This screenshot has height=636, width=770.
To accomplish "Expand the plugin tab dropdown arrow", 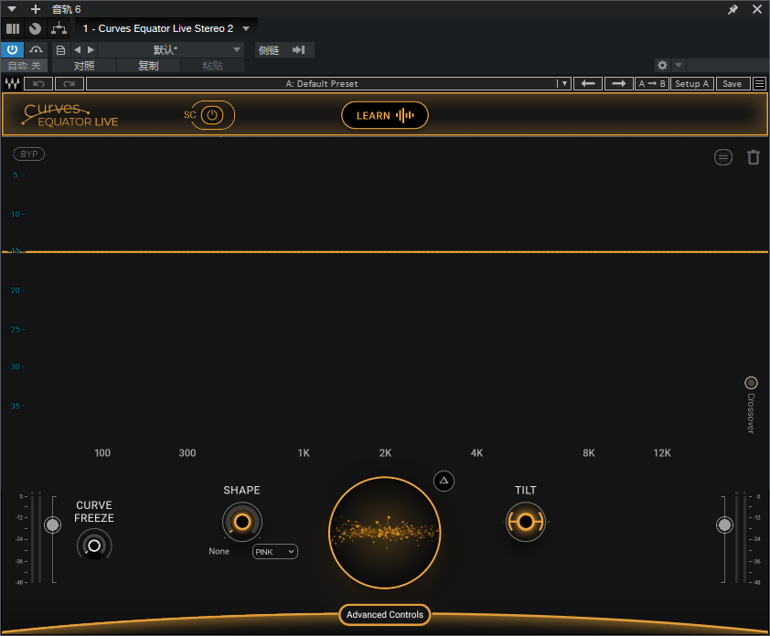I will [x=246, y=28].
